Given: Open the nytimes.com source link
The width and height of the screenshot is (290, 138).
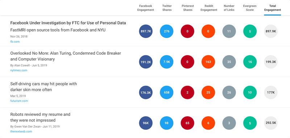Looking at the screenshot, I should (19, 70).
